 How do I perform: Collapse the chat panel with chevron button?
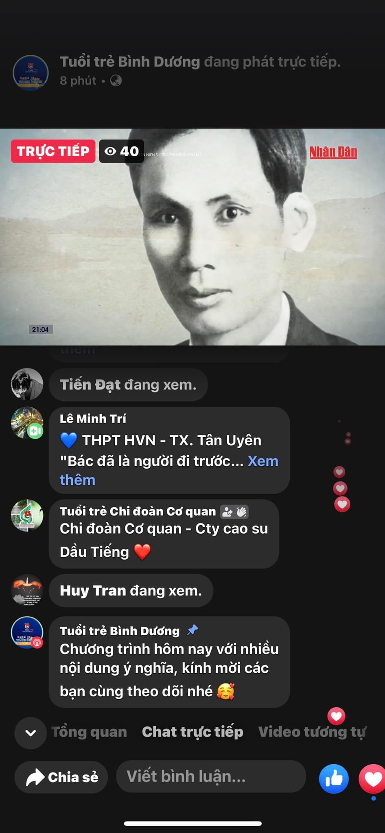(x=31, y=733)
